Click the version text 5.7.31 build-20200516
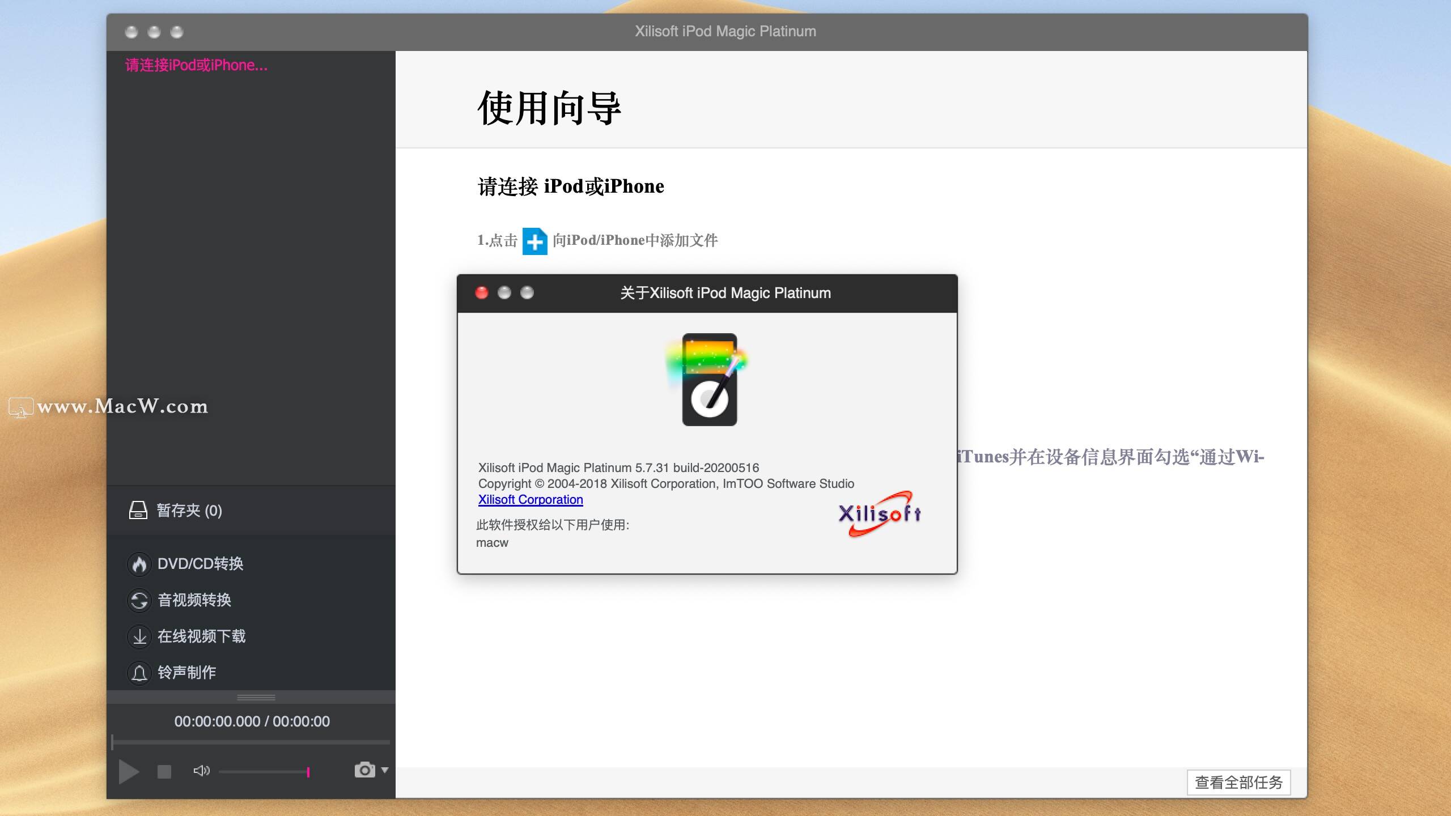 [x=697, y=467]
